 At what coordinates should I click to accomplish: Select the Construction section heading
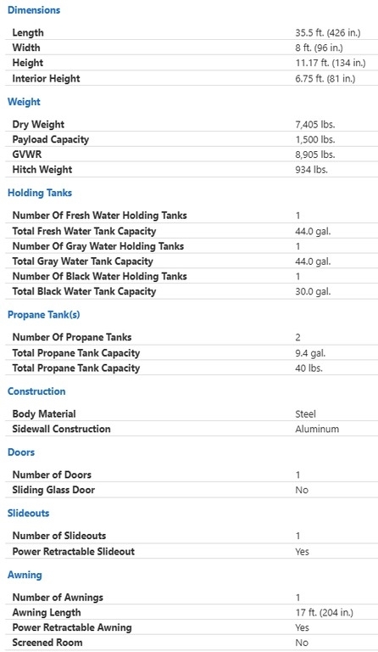36,391
